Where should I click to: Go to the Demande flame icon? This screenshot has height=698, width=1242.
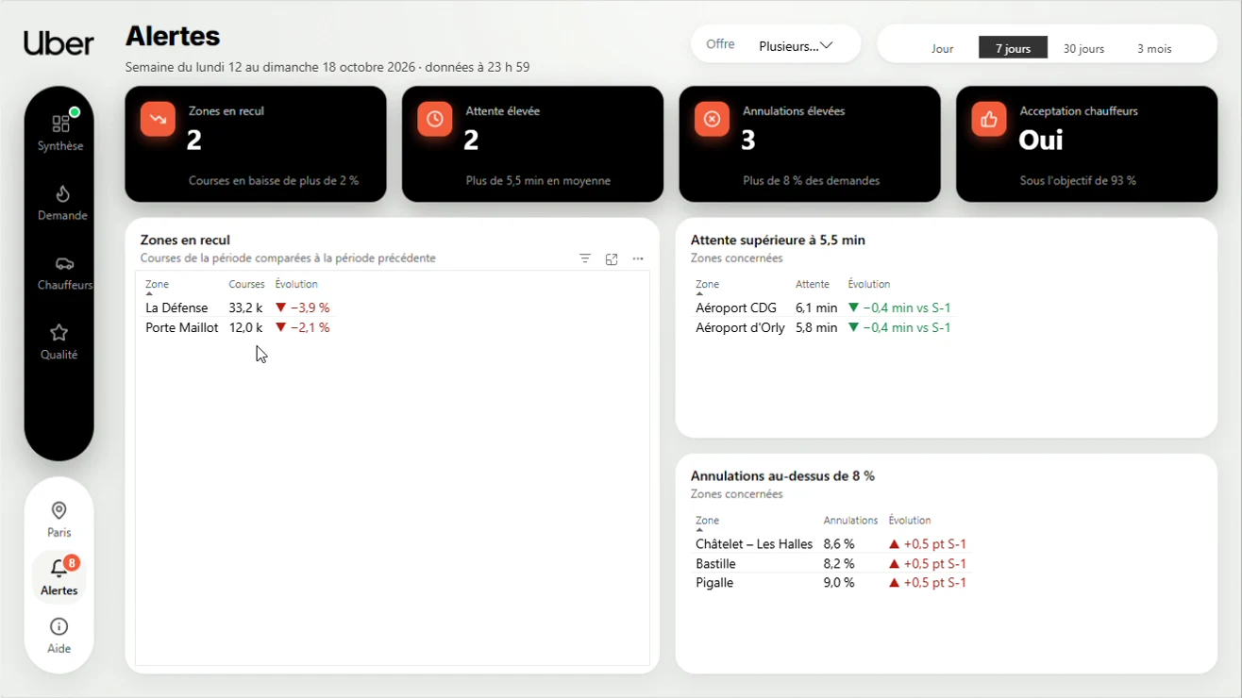pos(62,193)
